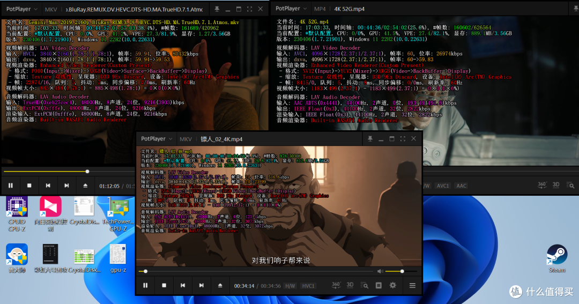This screenshot has height=304, width=579.
Task: Click the HVC1 codec button in front player
Action: [x=308, y=286]
